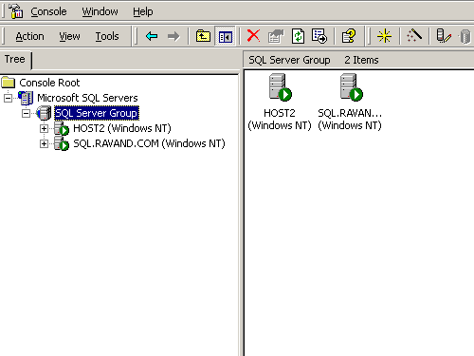
Task: Expand the HOST2 (Windows NT) node
Action: [x=44, y=128]
